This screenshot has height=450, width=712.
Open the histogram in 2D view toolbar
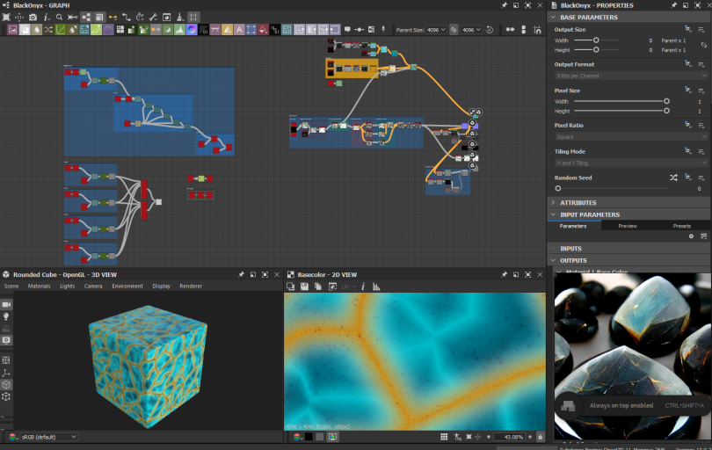pos(375,287)
